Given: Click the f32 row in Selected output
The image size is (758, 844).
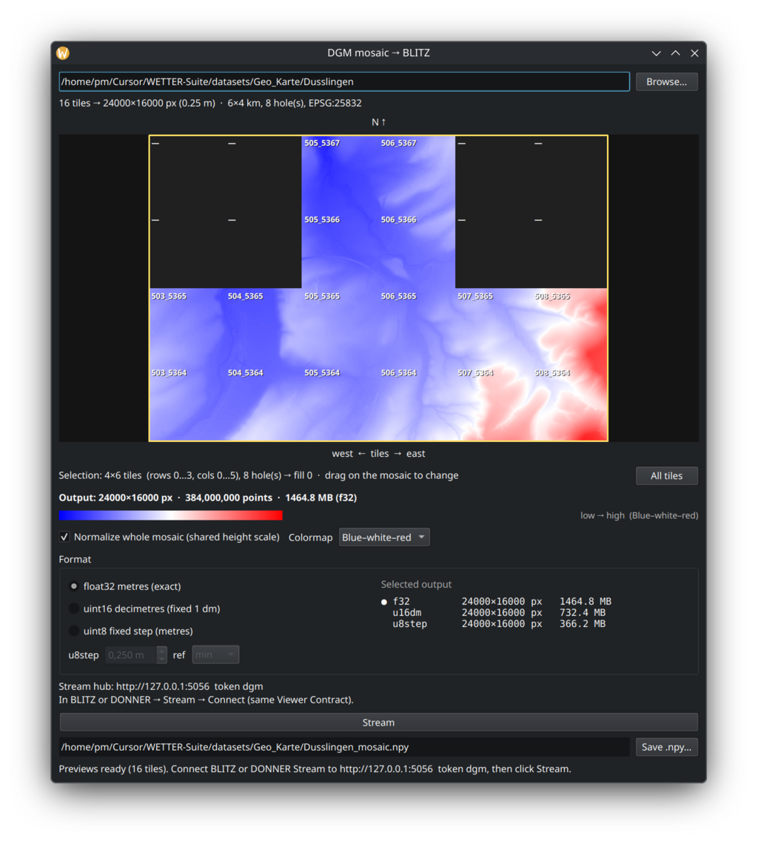Looking at the screenshot, I should click(x=497, y=601).
